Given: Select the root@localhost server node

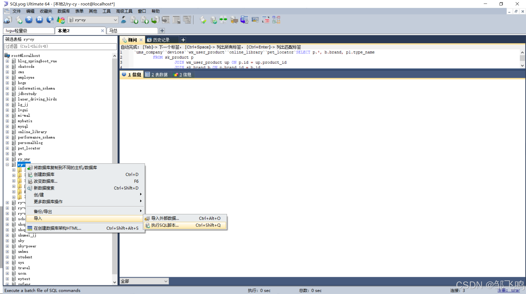Looking at the screenshot, I should coord(26,56).
